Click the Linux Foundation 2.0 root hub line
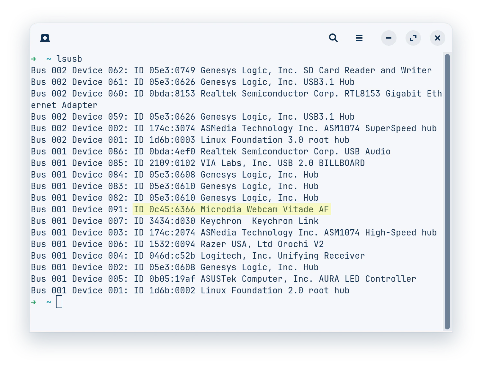This screenshot has height=368, width=482. (190, 290)
